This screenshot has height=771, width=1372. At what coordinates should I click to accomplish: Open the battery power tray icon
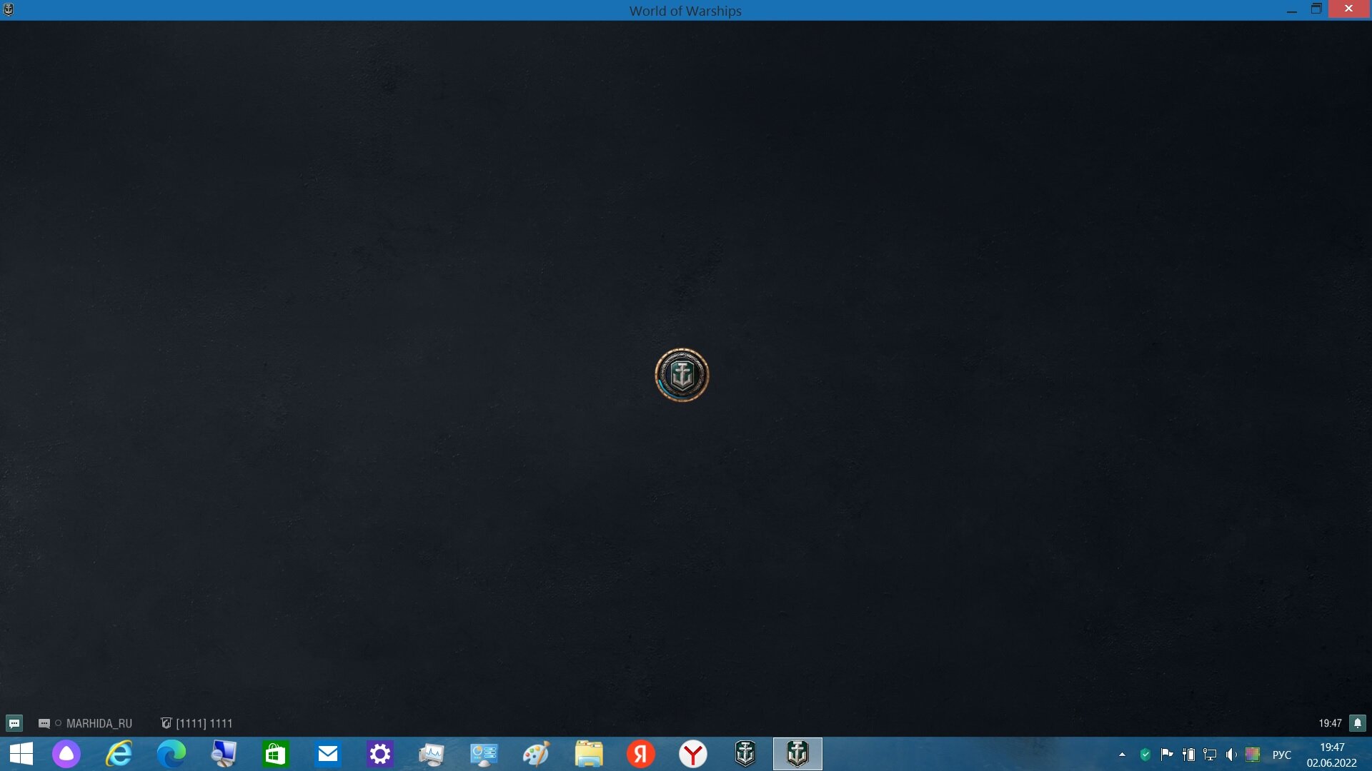click(x=1188, y=755)
